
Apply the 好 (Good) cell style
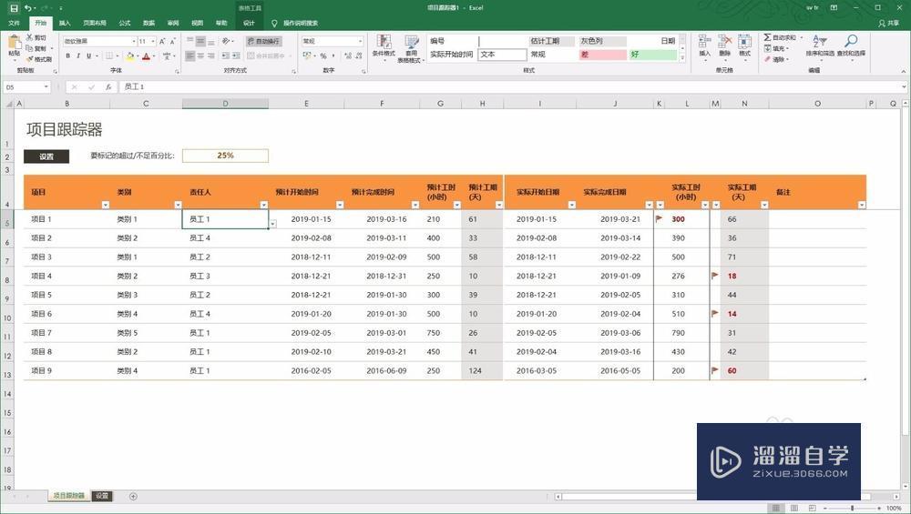(652, 55)
